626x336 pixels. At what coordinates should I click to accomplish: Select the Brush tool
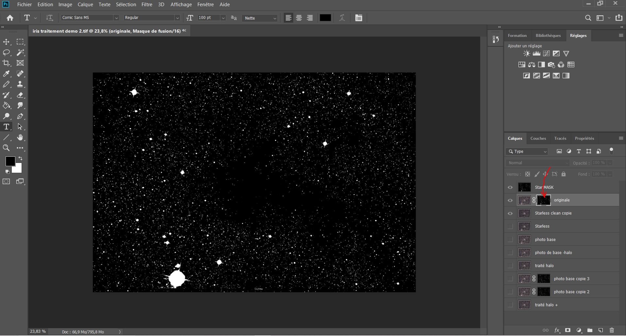[6, 84]
